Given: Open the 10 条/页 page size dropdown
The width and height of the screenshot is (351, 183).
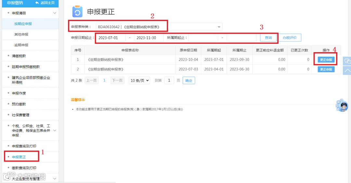Looking at the screenshot, I should pyautogui.click(x=139, y=81).
